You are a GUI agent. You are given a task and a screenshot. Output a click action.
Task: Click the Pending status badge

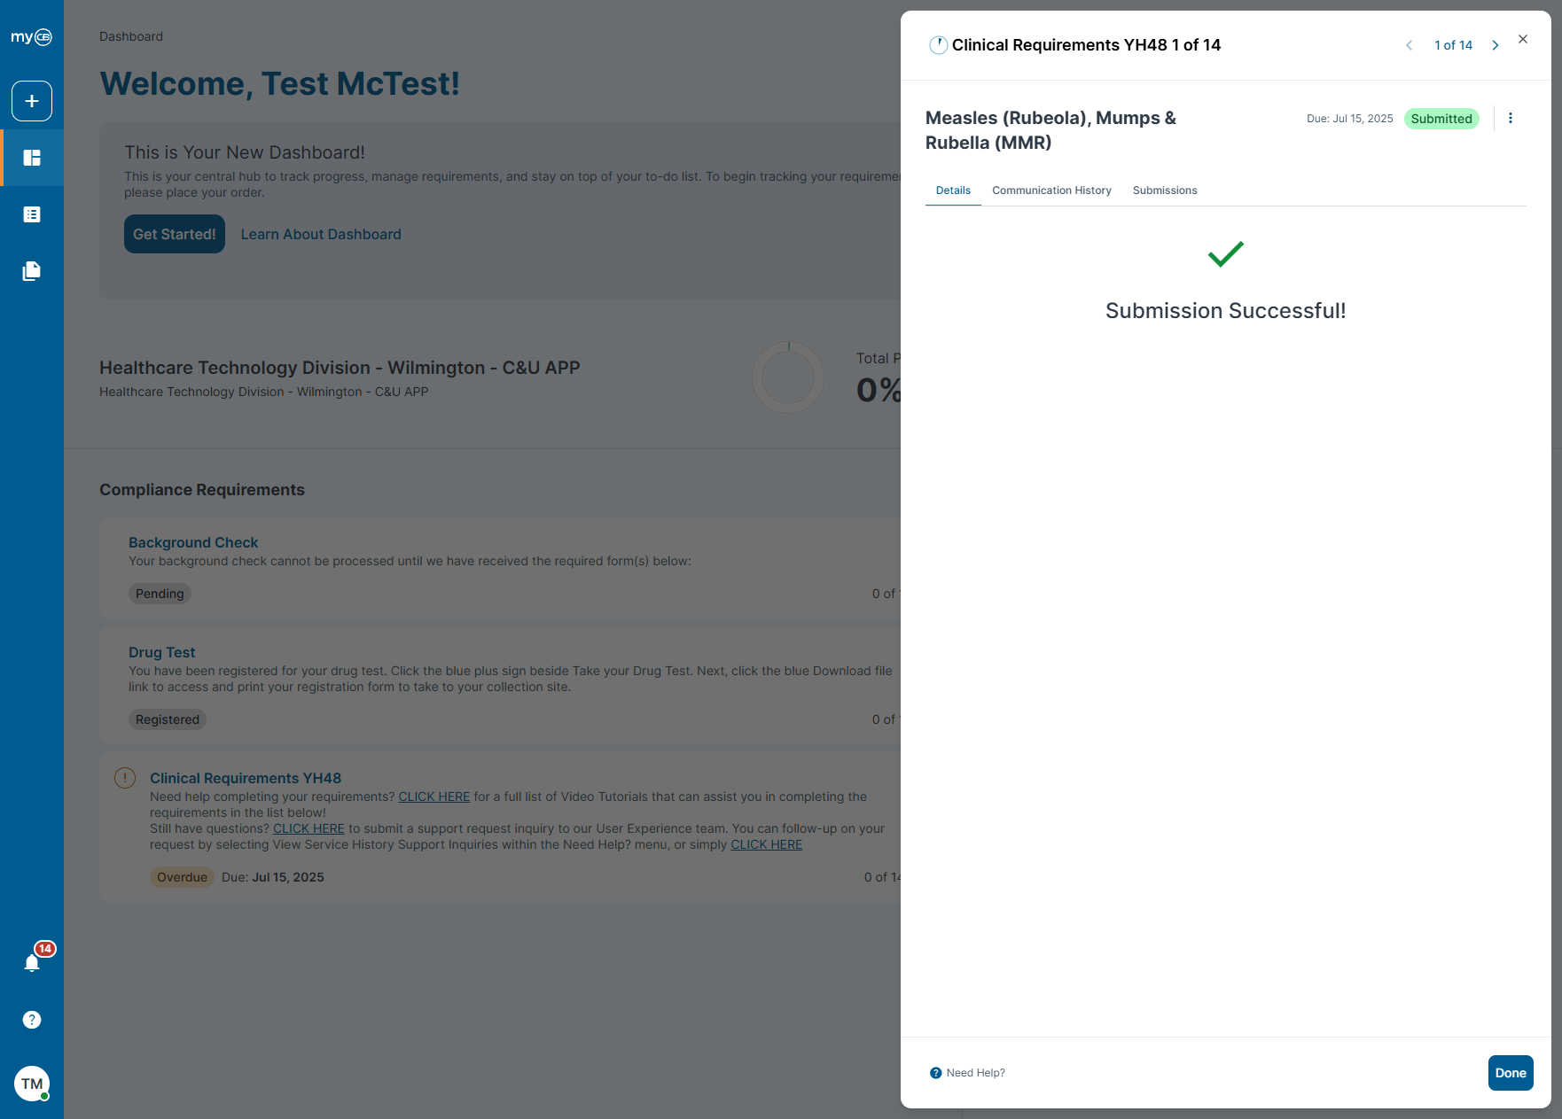[160, 594]
